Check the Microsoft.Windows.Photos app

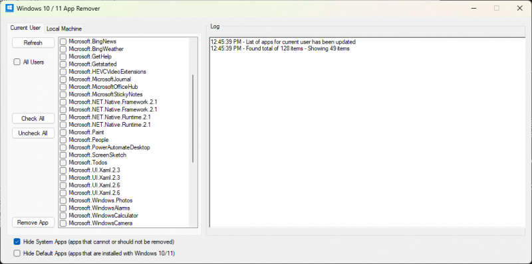tap(63, 200)
